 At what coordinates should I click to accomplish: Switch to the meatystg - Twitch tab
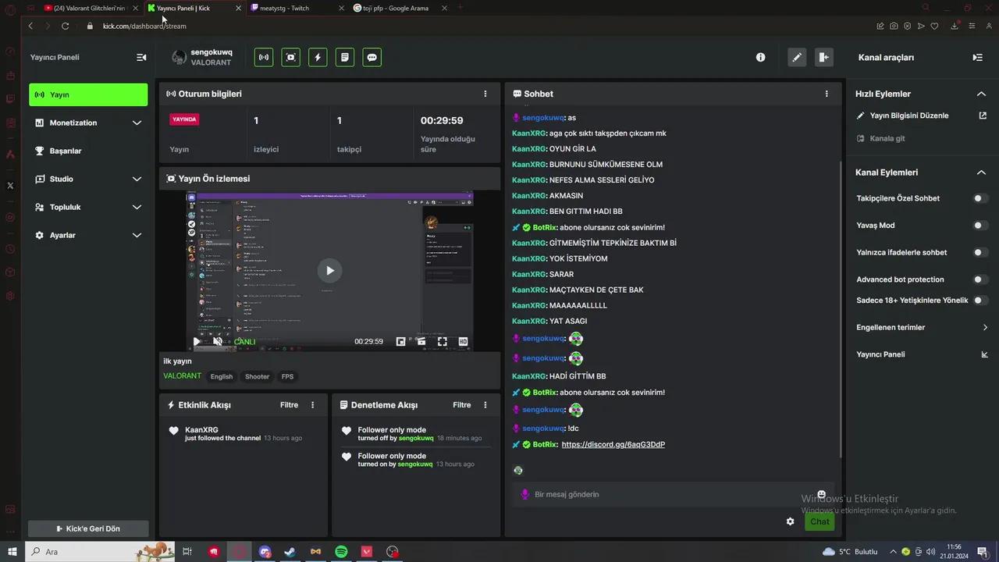297,8
